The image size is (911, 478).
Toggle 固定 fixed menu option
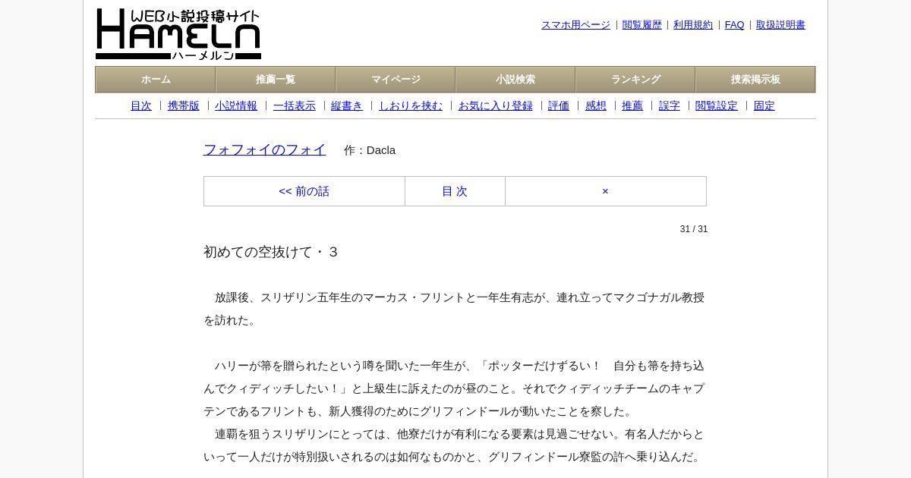[x=764, y=106]
